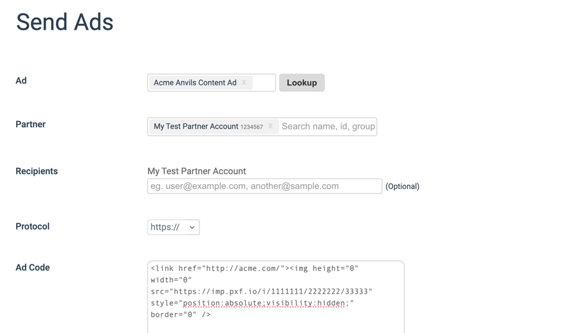Click the Recipients field label
Screen dimensions: 566x333
(x=37, y=171)
